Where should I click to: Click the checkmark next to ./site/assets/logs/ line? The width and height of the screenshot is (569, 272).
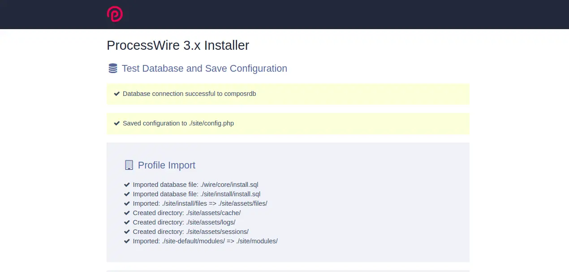pyautogui.click(x=127, y=222)
